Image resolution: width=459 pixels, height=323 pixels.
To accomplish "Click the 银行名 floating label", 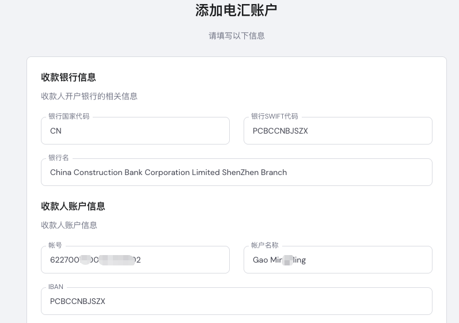I will point(58,158).
